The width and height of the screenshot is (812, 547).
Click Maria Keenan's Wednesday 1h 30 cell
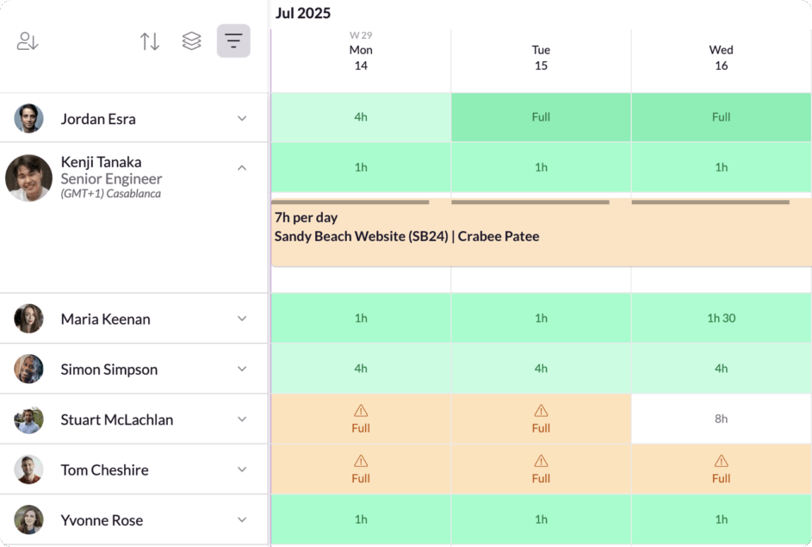point(721,318)
